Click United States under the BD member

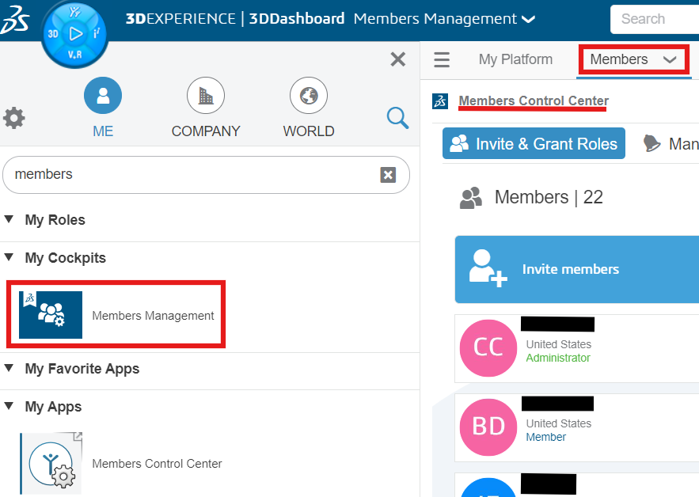pyautogui.click(x=559, y=423)
